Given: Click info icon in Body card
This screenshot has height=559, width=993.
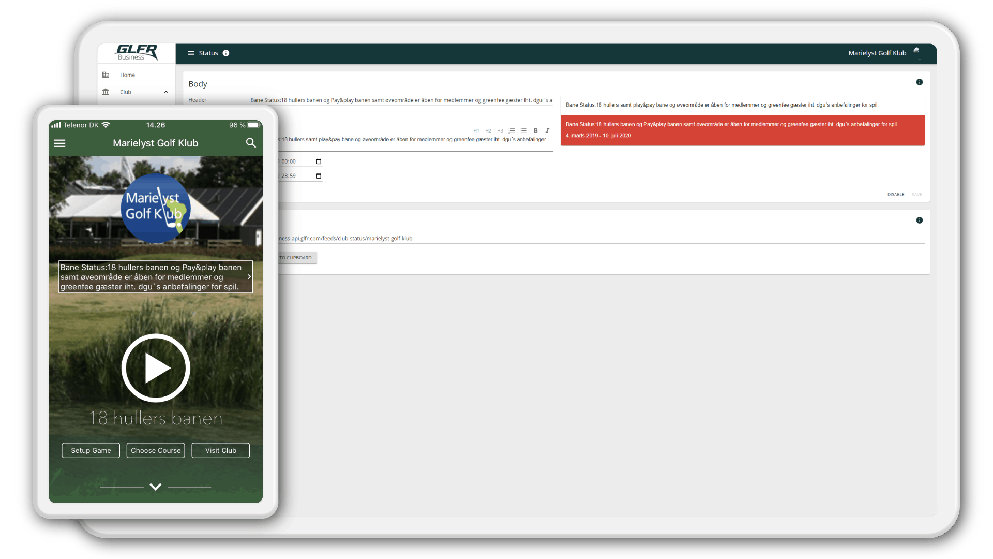Looking at the screenshot, I should click(920, 82).
